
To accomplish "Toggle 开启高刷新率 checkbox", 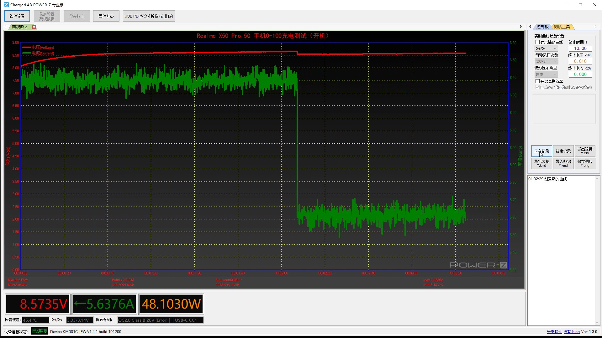I will (x=537, y=81).
